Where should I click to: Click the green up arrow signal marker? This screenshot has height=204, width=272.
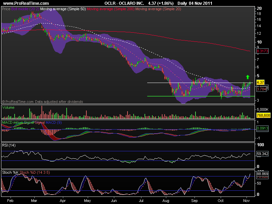[248, 77]
